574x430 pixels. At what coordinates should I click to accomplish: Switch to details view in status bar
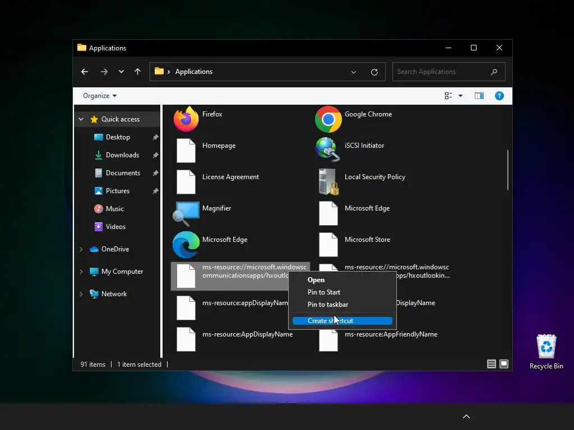(x=491, y=364)
